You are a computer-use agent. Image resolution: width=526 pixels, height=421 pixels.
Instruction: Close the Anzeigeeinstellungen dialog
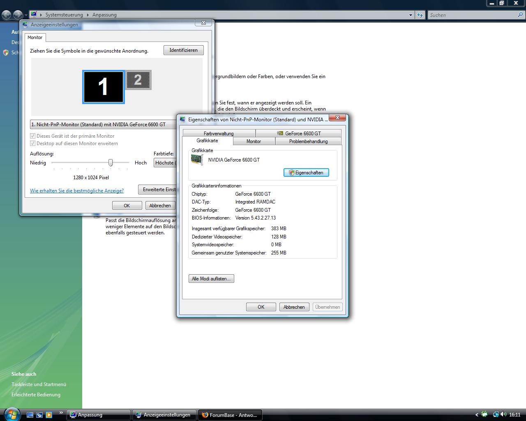(x=203, y=23)
